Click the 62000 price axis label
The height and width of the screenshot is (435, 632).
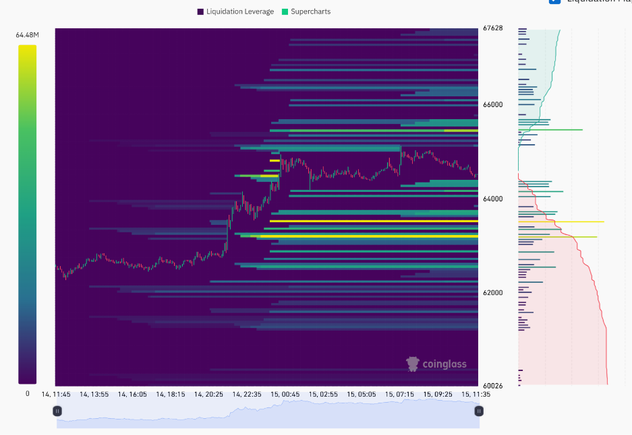[492, 292]
